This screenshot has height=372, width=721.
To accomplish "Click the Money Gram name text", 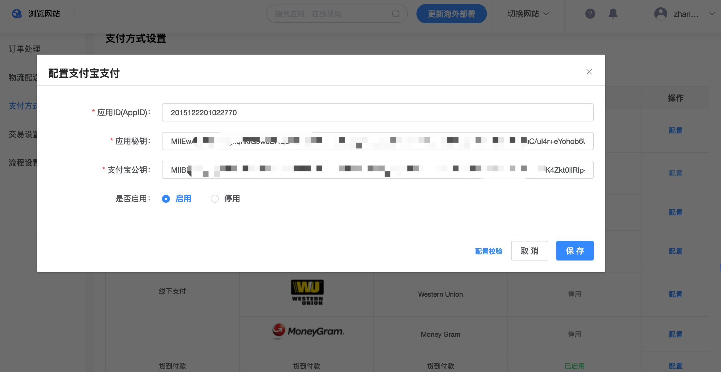I will point(440,334).
